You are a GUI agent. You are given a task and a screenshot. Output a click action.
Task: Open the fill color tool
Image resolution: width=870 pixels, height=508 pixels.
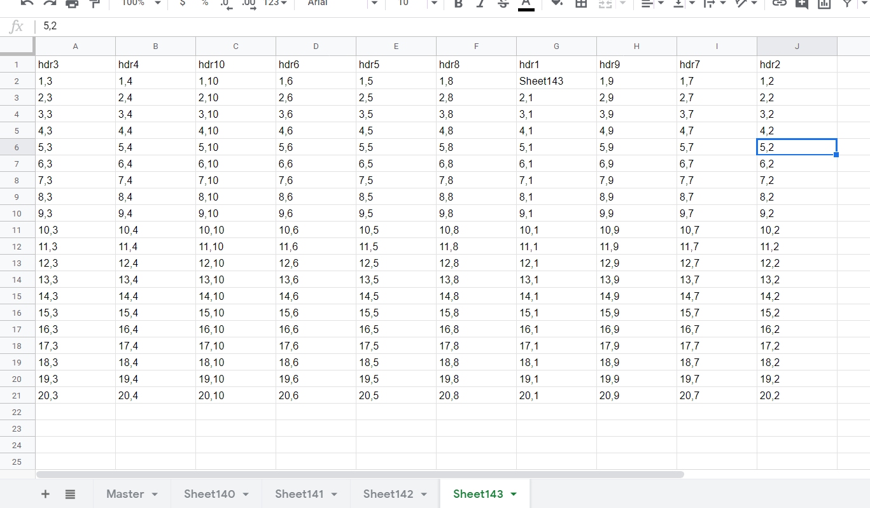[x=557, y=4]
